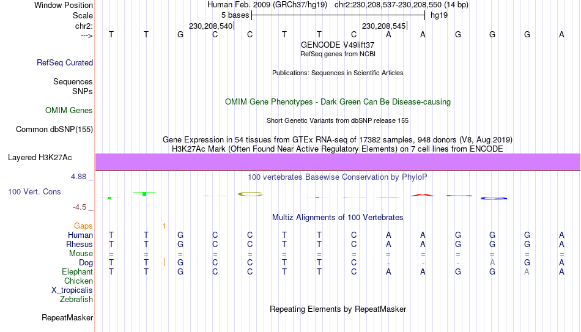Click the orange gap count 1
The image size is (581, 332).
(164, 226)
